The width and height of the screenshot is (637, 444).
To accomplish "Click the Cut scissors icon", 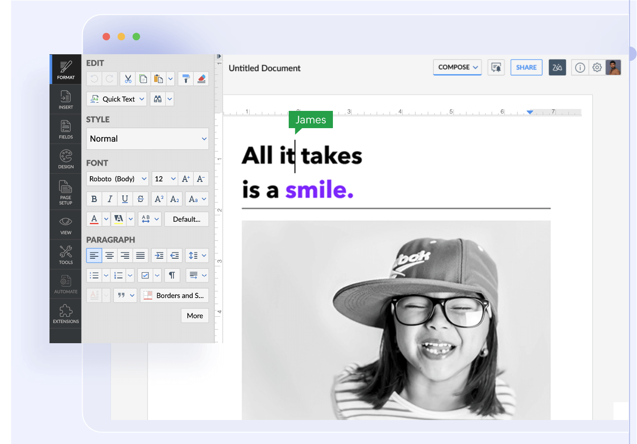I will (x=128, y=79).
